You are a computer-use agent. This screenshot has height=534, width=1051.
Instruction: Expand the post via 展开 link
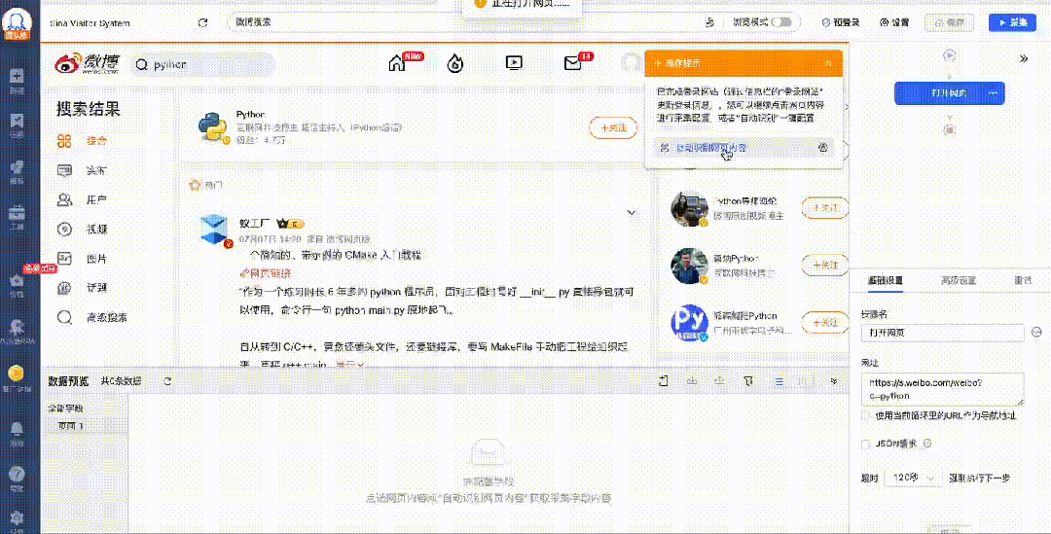pyautogui.click(x=349, y=365)
